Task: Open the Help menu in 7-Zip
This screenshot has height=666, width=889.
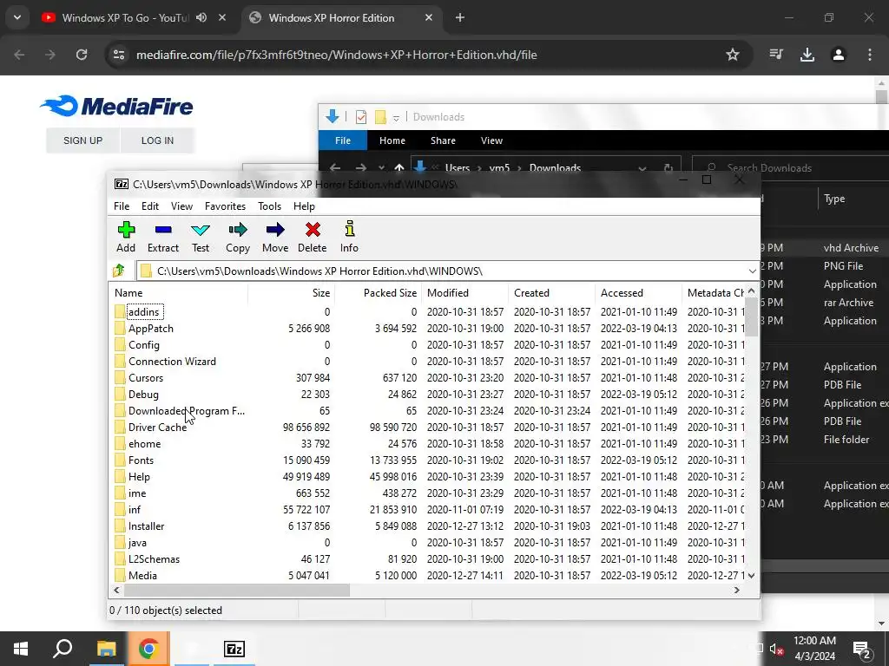Action: (304, 206)
